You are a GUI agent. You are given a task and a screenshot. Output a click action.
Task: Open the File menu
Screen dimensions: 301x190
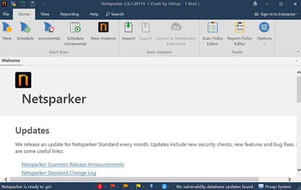click(6, 14)
